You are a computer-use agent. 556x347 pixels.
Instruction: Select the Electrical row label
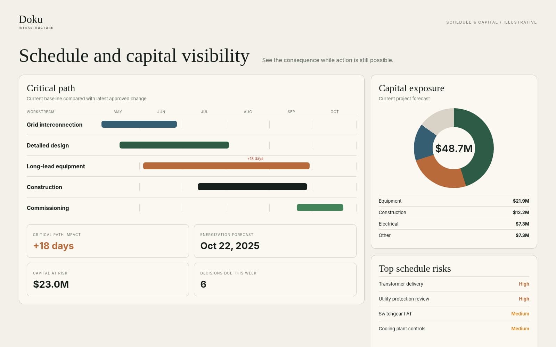[x=389, y=224]
